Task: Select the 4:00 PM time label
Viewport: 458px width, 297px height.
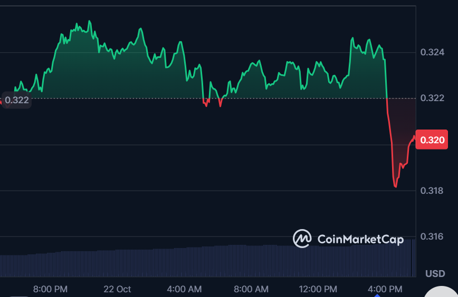Action: pos(385,289)
